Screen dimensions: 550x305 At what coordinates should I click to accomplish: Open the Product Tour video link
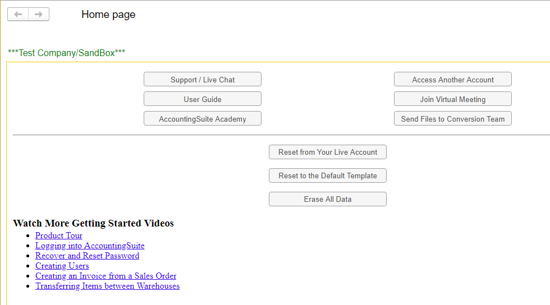click(x=59, y=235)
